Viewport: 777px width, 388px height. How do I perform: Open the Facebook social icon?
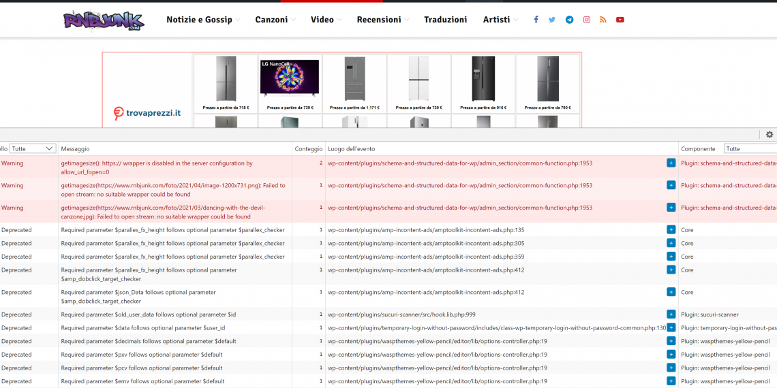pos(536,20)
